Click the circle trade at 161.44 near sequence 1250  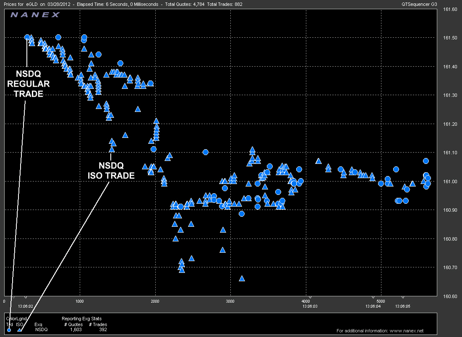(x=99, y=54)
